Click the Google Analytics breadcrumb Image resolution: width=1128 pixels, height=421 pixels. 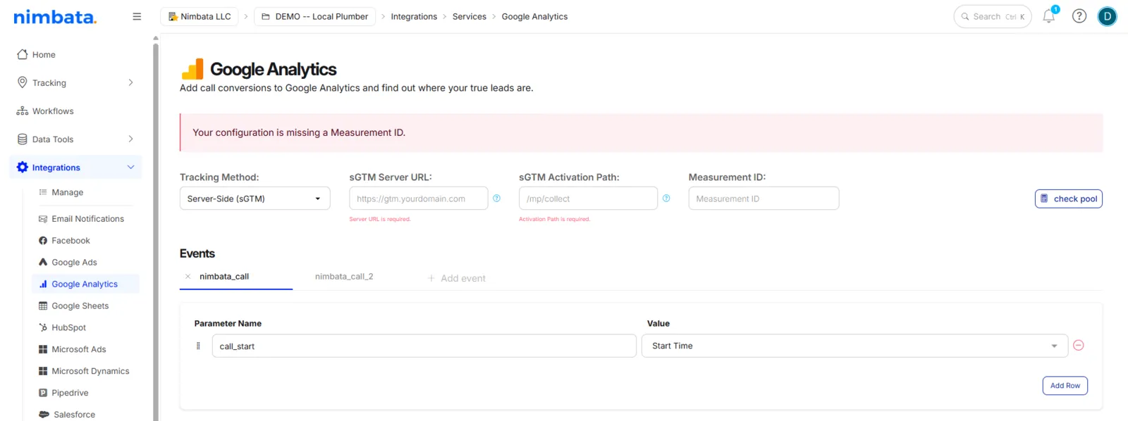[534, 16]
